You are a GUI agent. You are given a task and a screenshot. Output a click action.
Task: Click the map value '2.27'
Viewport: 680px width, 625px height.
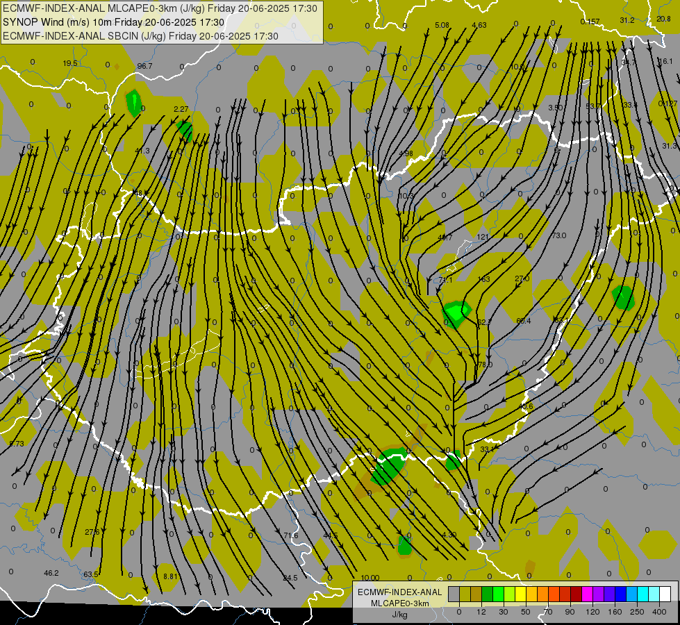[x=181, y=109]
